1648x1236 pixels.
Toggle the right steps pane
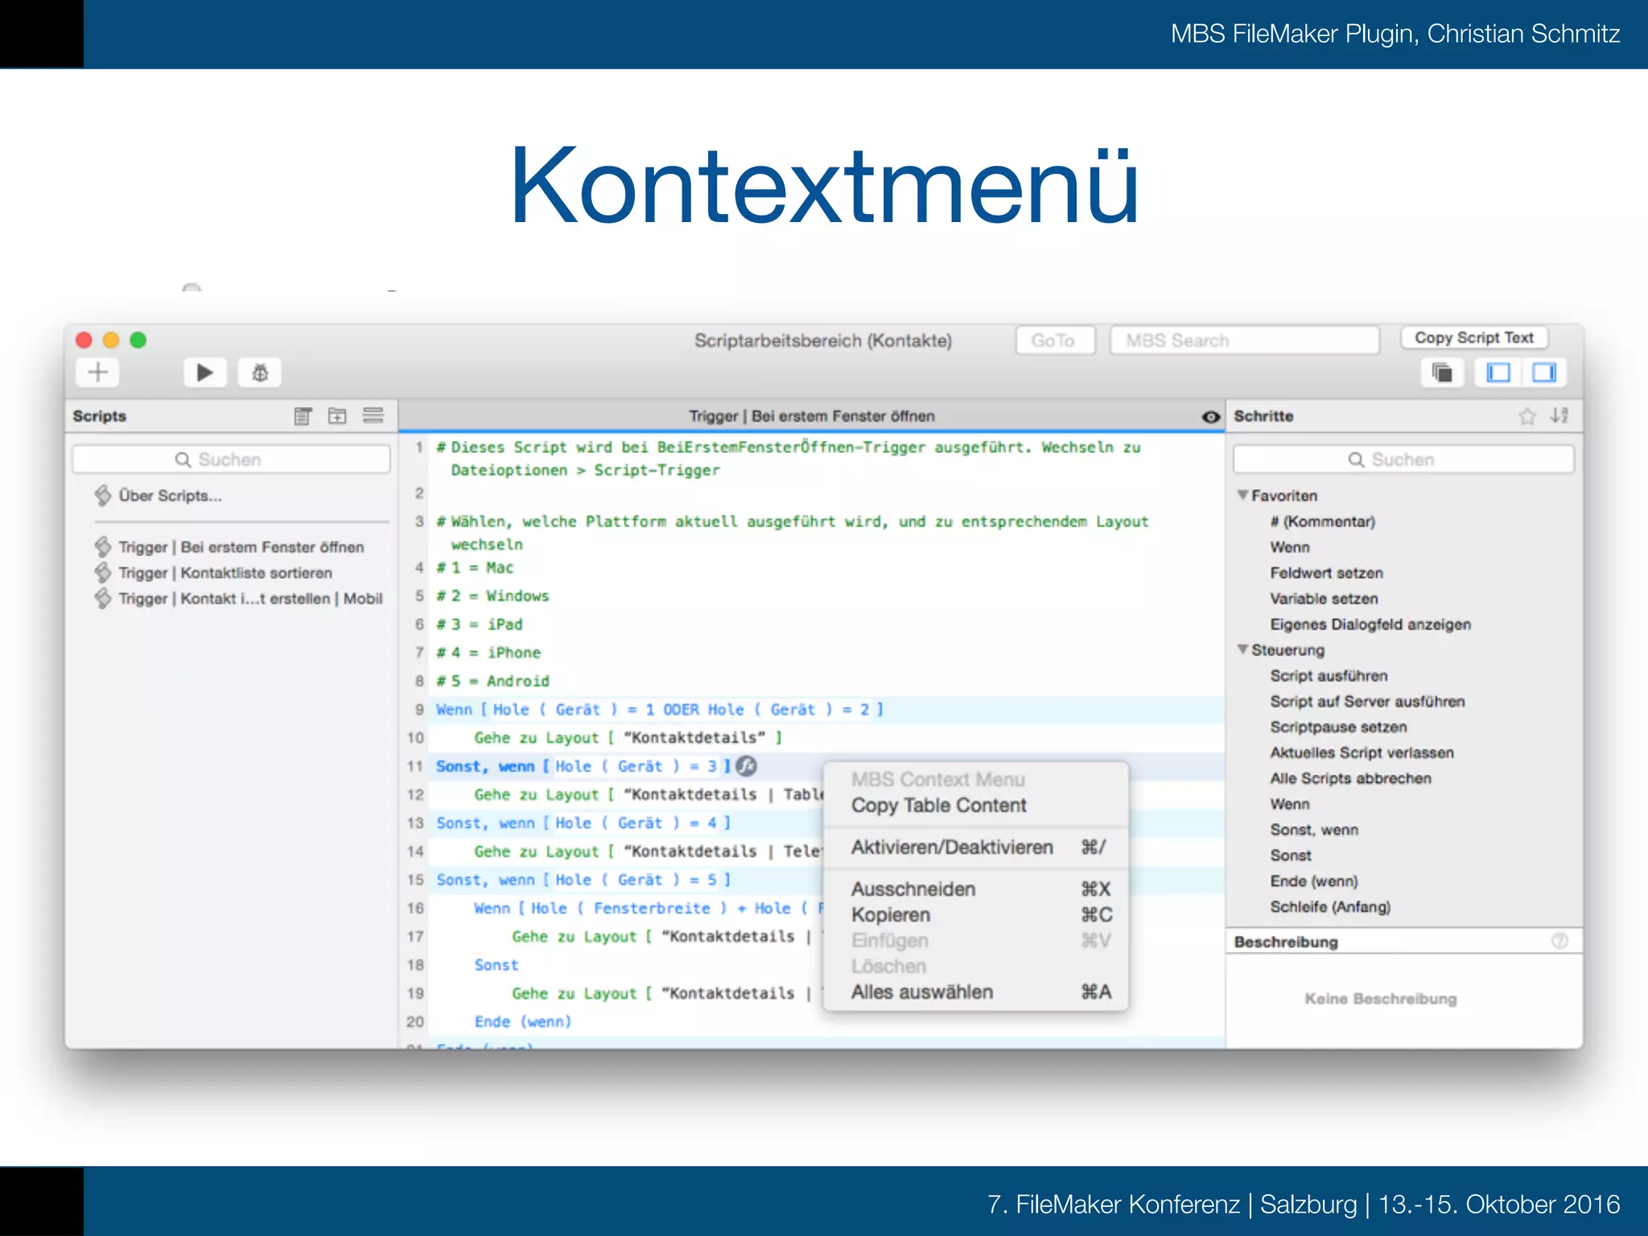pos(1543,372)
